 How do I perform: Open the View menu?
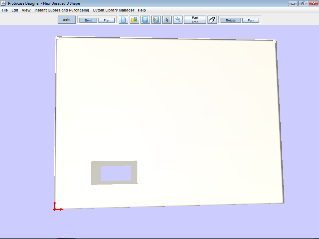tap(26, 10)
